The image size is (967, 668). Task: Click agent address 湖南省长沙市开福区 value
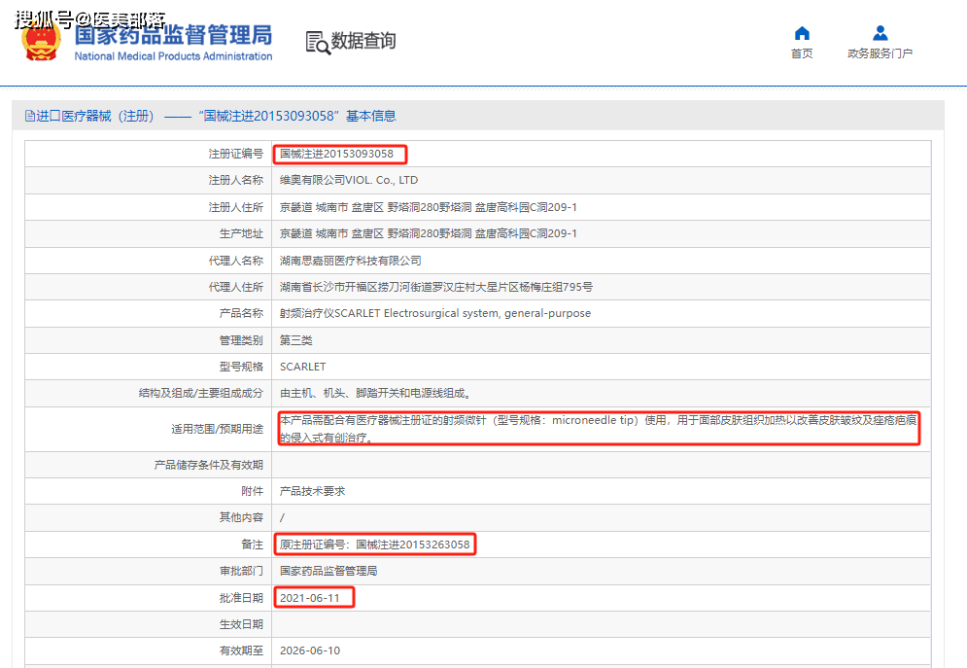coord(436,287)
